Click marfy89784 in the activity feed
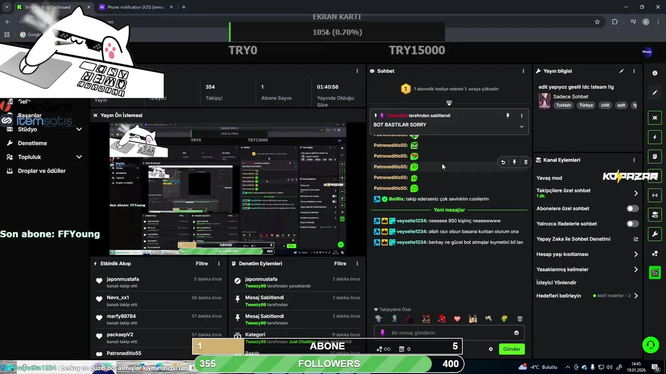Image resolution: width=666 pixels, height=374 pixels. click(x=121, y=316)
